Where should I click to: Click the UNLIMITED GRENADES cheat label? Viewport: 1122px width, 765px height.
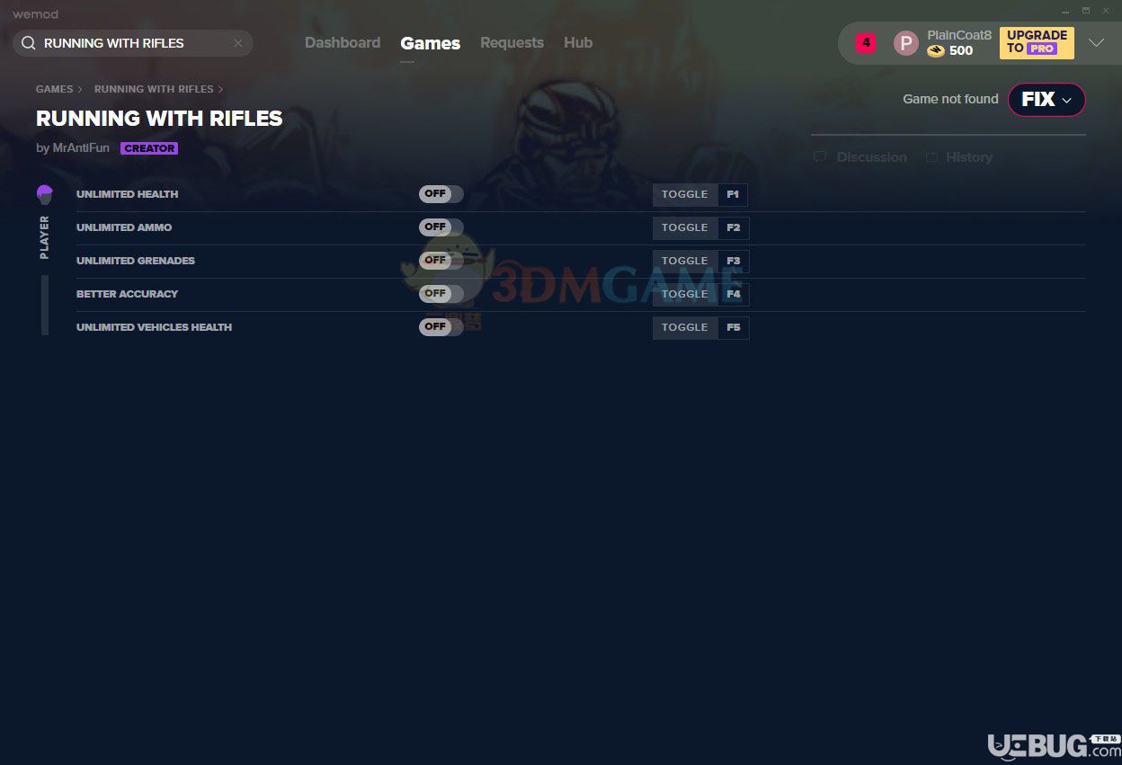click(x=136, y=261)
